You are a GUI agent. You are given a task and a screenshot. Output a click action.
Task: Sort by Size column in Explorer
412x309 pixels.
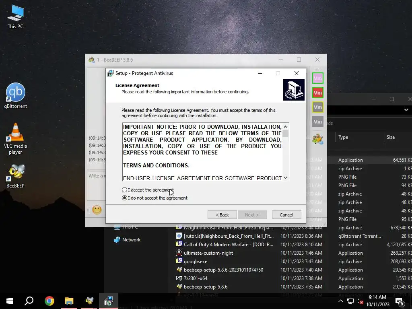pos(391,137)
